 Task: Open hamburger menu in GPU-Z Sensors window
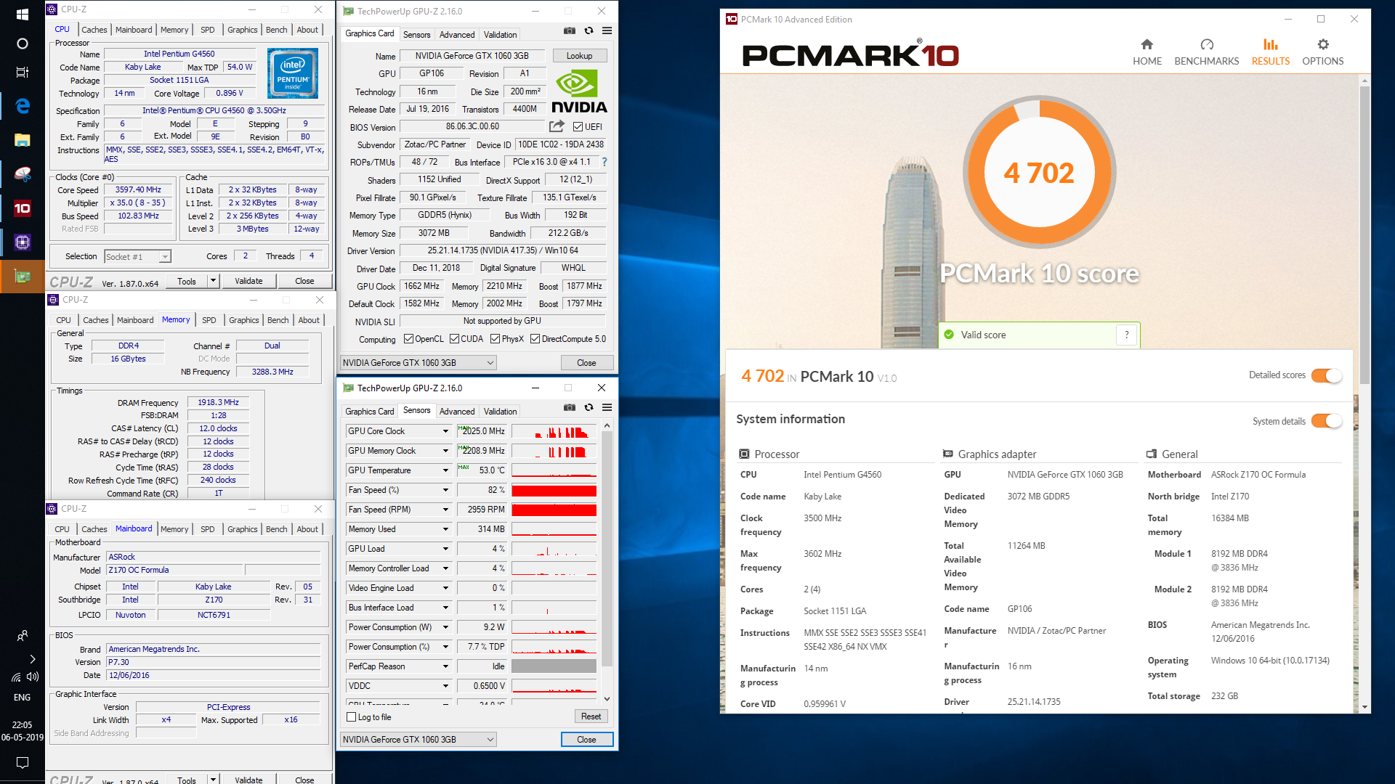tap(607, 407)
